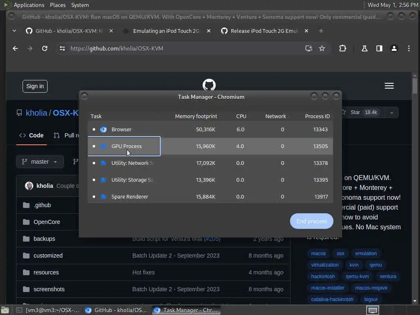420x315 pixels.
Task: Open the kholia owner link
Action: (x=37, y=113)
